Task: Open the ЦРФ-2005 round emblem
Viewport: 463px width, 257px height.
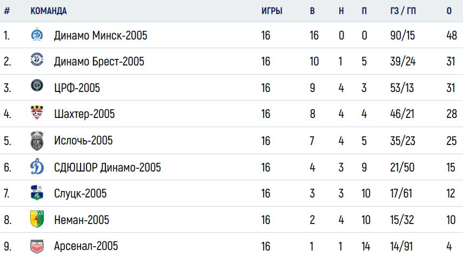Action: click(x=37, y=85)
